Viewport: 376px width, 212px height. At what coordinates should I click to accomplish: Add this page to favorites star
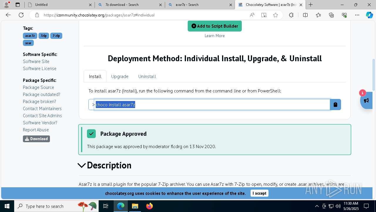tap(276, 15)
